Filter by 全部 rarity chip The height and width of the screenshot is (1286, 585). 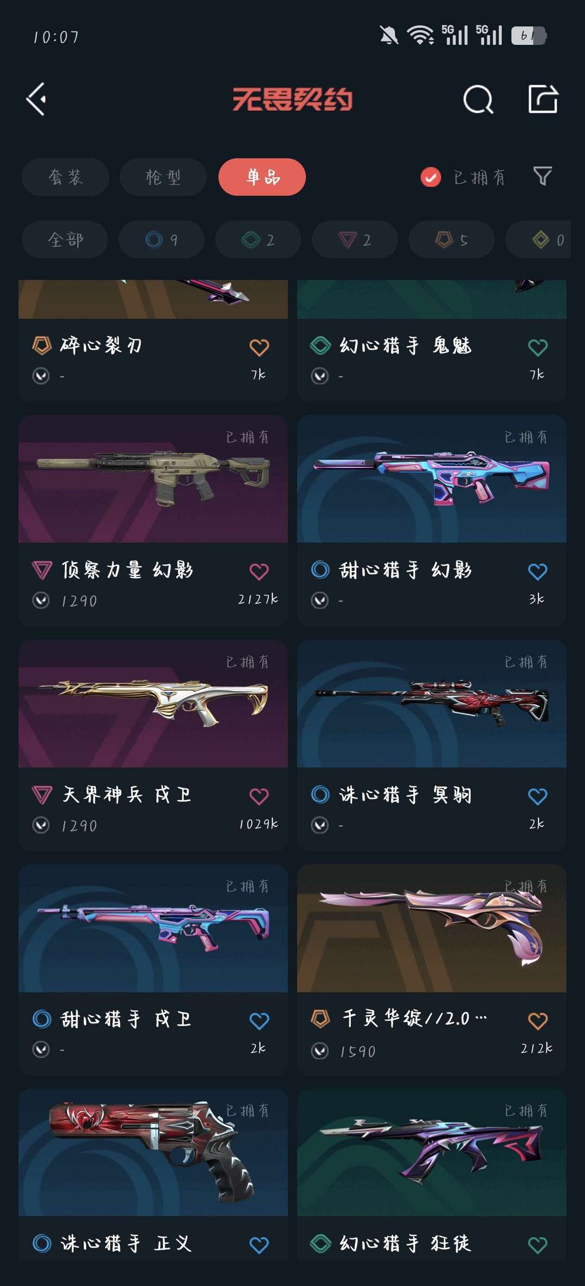pyautogui.click(x=65, y=239)
